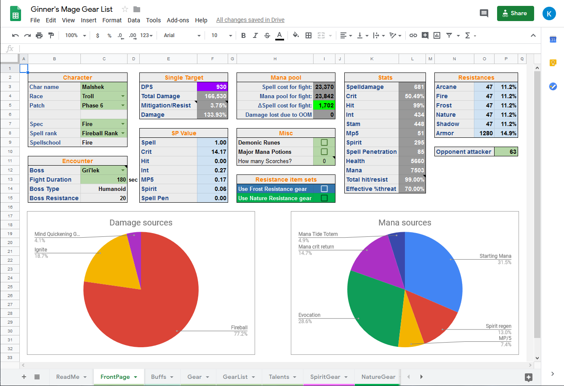Switch to the GearList sheet
The image size is (564, 386).
click(x=239, y=377)
